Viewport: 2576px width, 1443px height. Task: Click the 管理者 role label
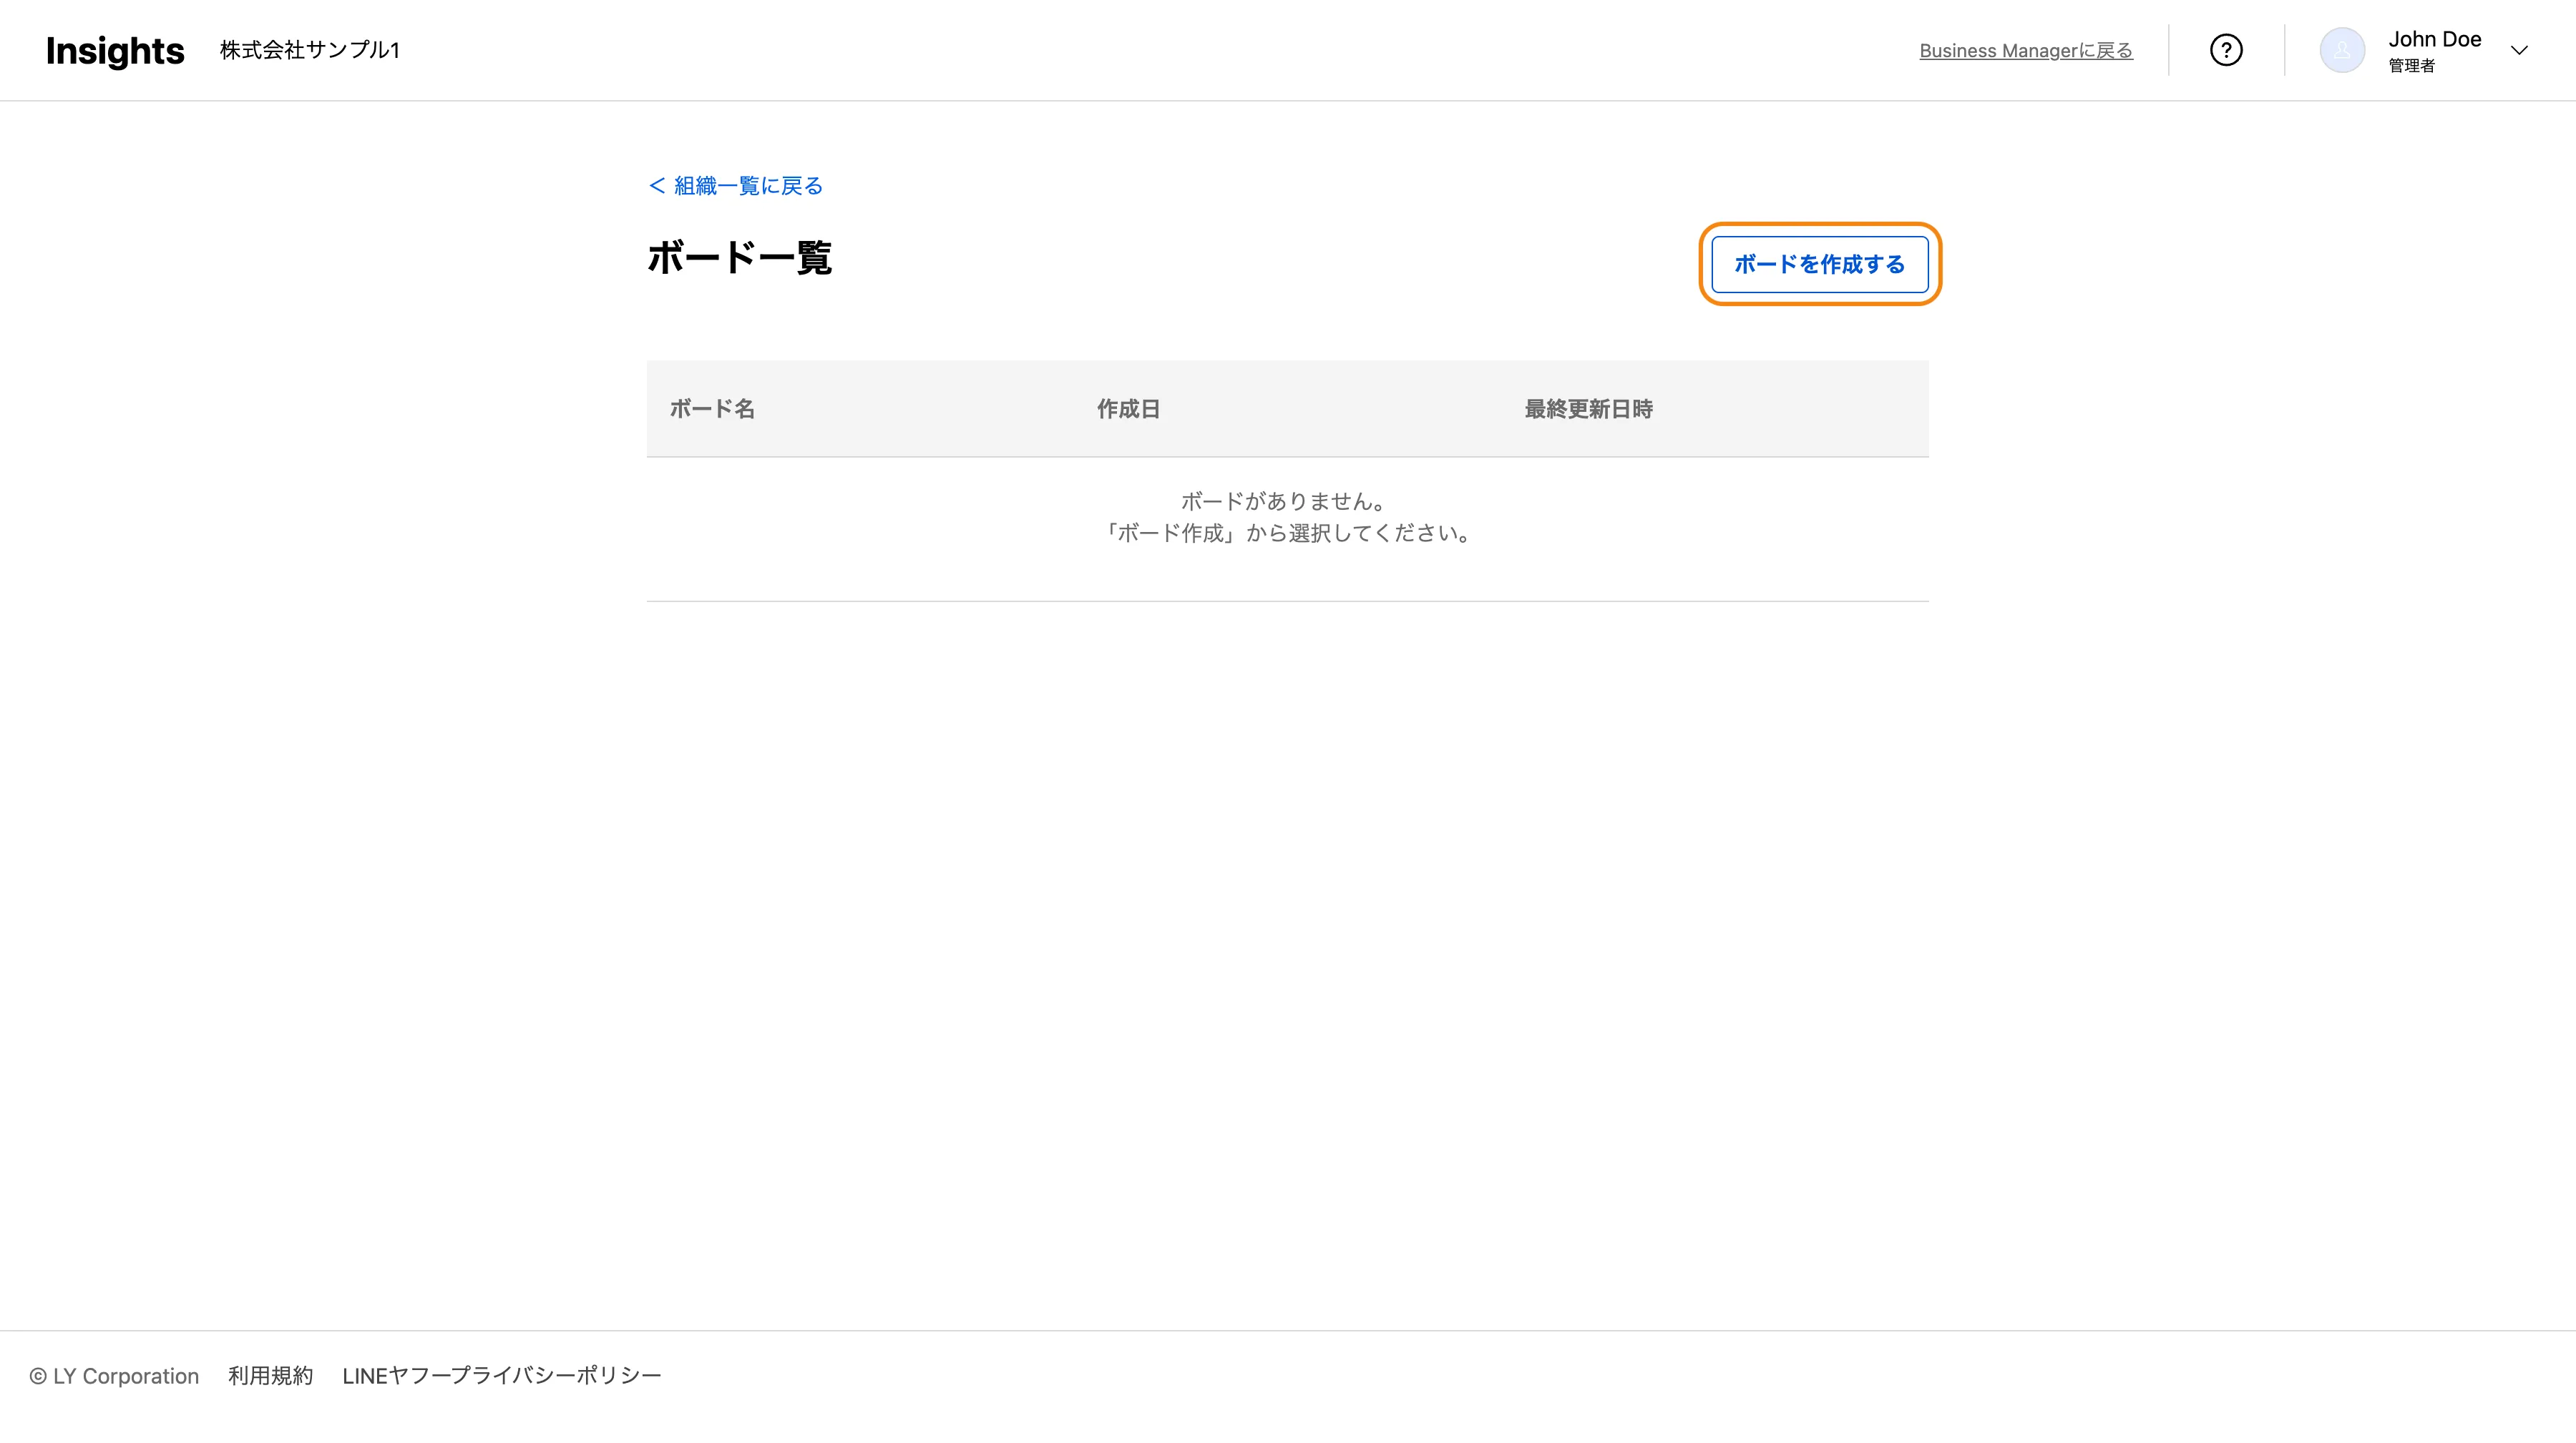click(2411, 66)
